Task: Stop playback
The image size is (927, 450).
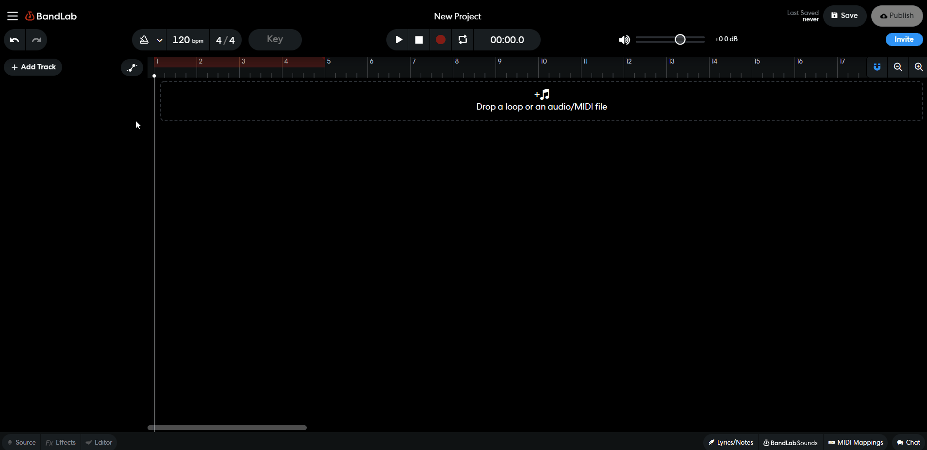Action: pyautogui.click(x=419, y=40)
